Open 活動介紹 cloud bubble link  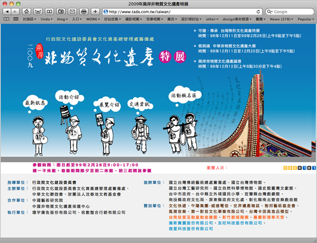(69, 97)
